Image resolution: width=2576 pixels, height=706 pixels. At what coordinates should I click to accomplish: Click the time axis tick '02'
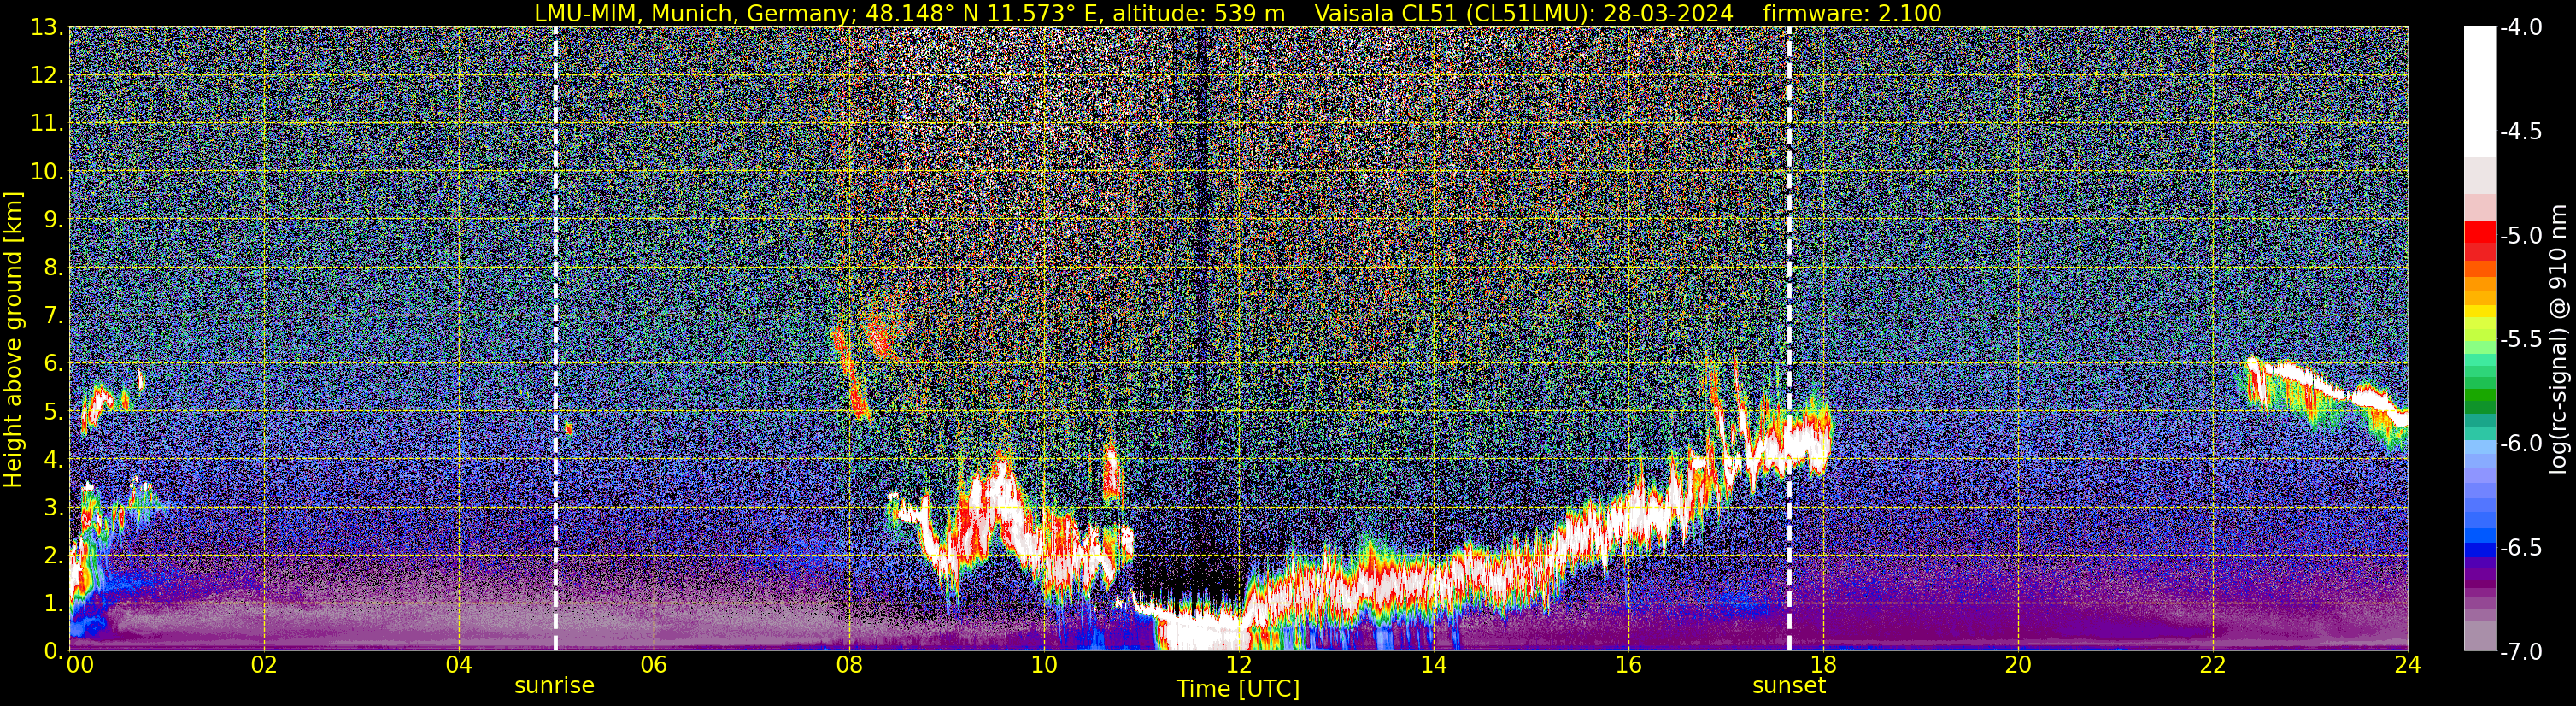click(263, 665)
